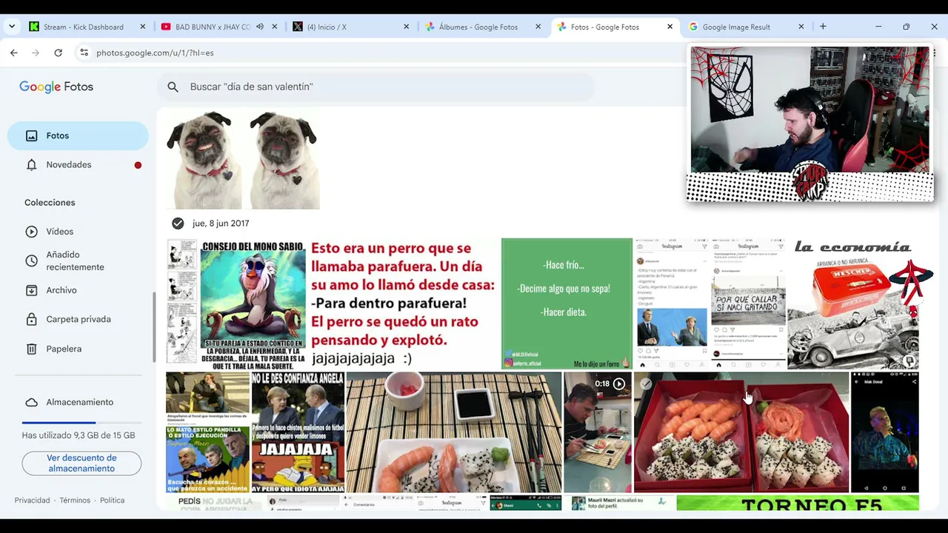Close the (4) Inicio / X tab
Image resolution: width=948 pixels, height=533 pixels.
click(406, 27)
